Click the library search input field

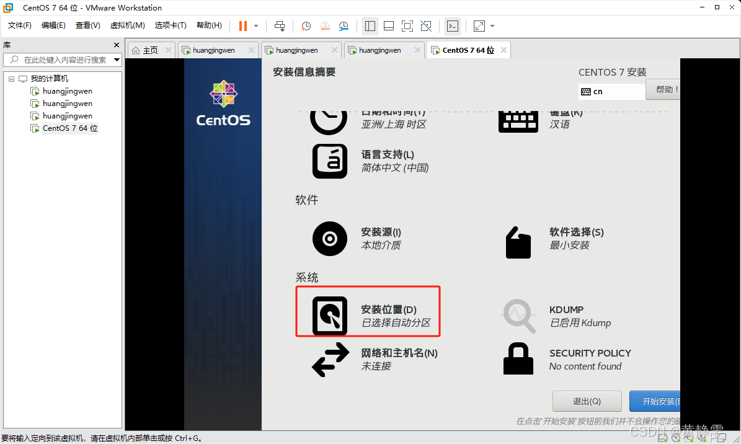(61, 60)
